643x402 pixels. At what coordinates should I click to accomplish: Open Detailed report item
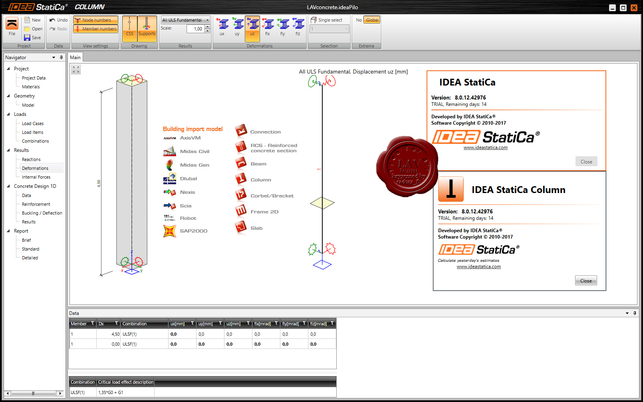30,258
